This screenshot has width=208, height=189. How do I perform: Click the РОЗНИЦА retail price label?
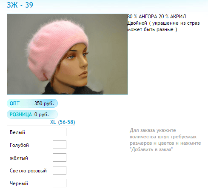21,115
